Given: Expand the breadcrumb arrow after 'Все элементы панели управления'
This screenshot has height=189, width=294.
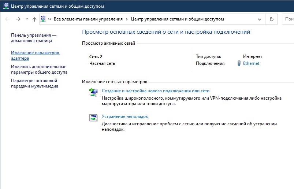Looking at the screenshot, I should 127,19.
